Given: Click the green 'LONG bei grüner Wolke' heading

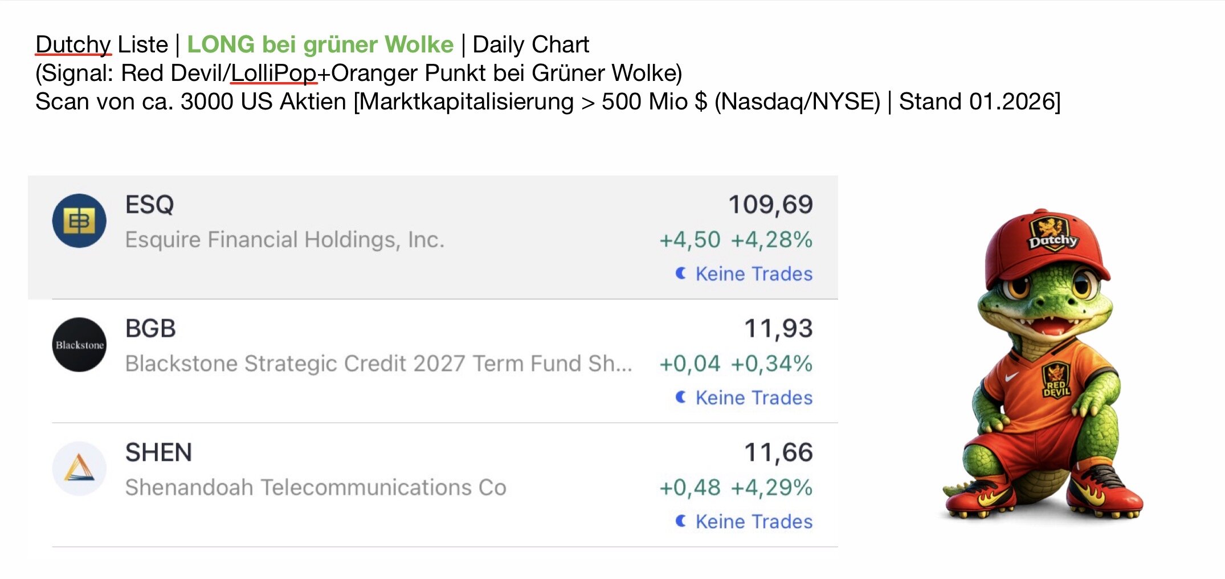Looking at the screenshot, I should pyautogui.click(x=320, y=44).
